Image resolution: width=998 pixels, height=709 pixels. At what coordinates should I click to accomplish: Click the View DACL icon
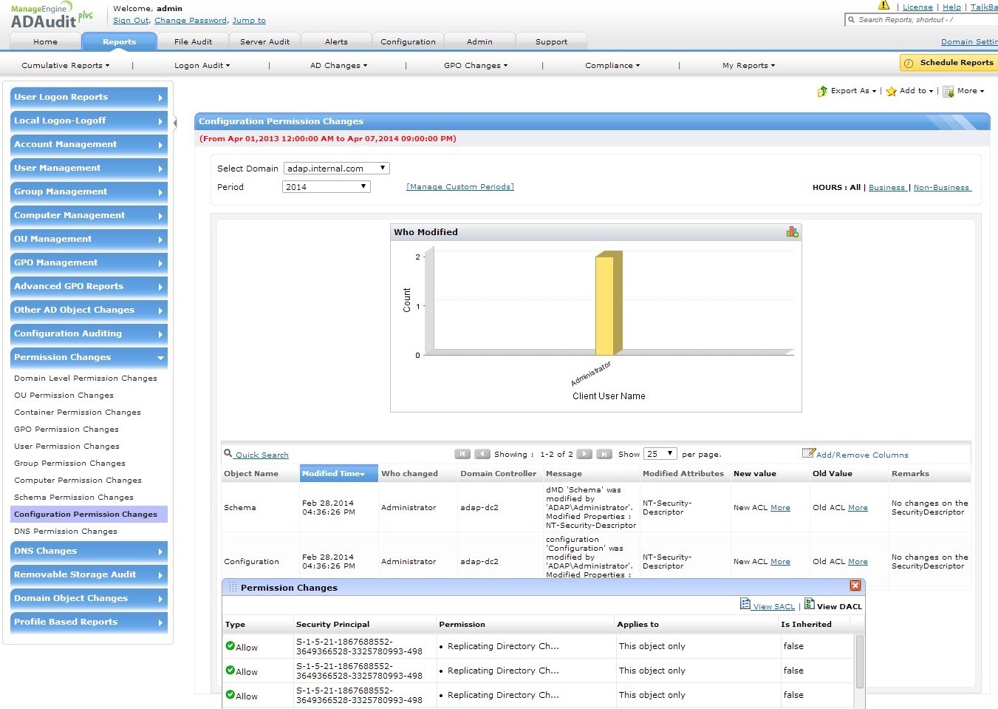810,604
